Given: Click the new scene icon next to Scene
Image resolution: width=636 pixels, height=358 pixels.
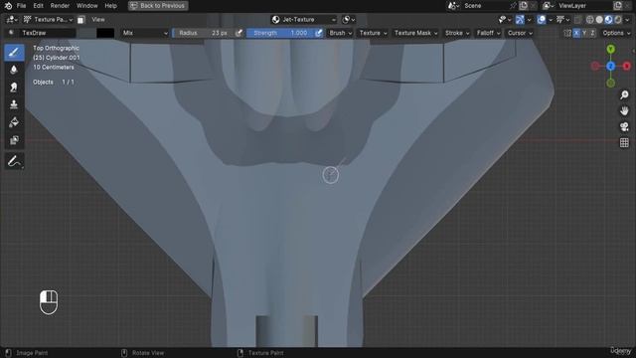Looking at the screenshot, I should click(x=524, y=6).
